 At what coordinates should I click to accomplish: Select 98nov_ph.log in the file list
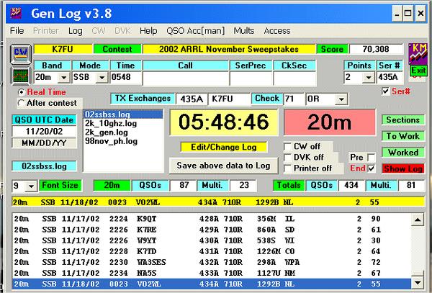pyautogui.click(x=123, y=141)
